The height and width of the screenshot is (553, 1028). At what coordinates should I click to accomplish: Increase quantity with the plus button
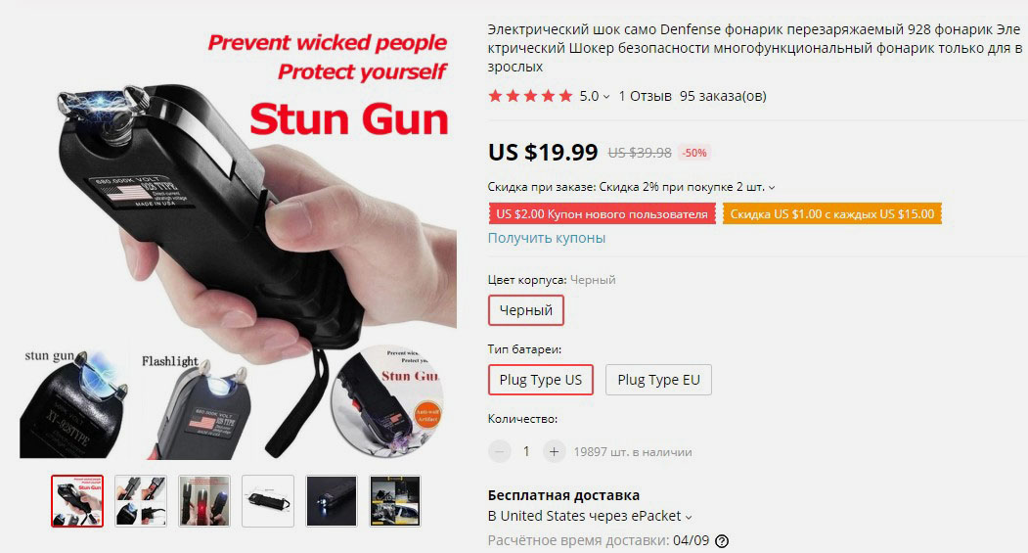coord(554,451)
